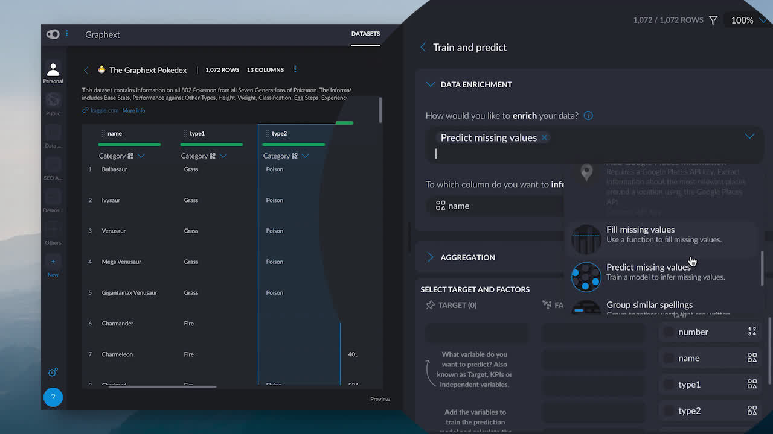The height and width of the screenshot is (434, 773).
Task: Expand the Aggregation section
Action: (431, 257)
